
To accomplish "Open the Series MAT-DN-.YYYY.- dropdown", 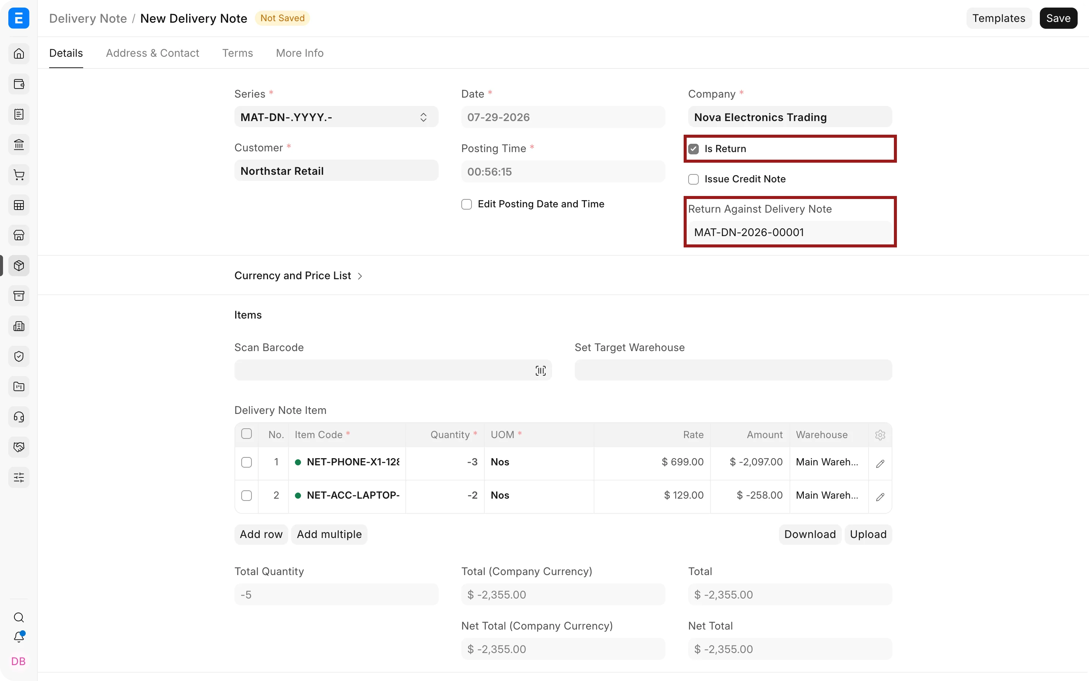I will click(x=336, y=117).
